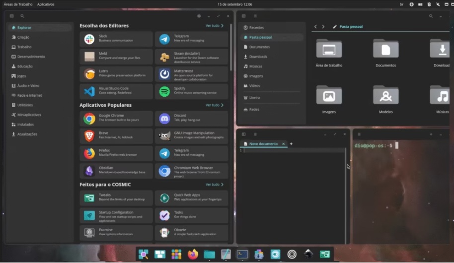Select Visual Studio Code in the store
The width and height of the screenshot is (454, 263).
116,91
